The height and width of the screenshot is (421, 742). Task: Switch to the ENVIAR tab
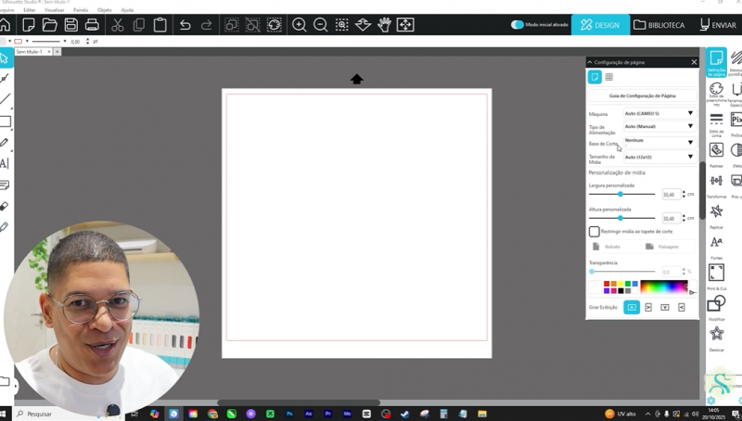coord(716,25)
